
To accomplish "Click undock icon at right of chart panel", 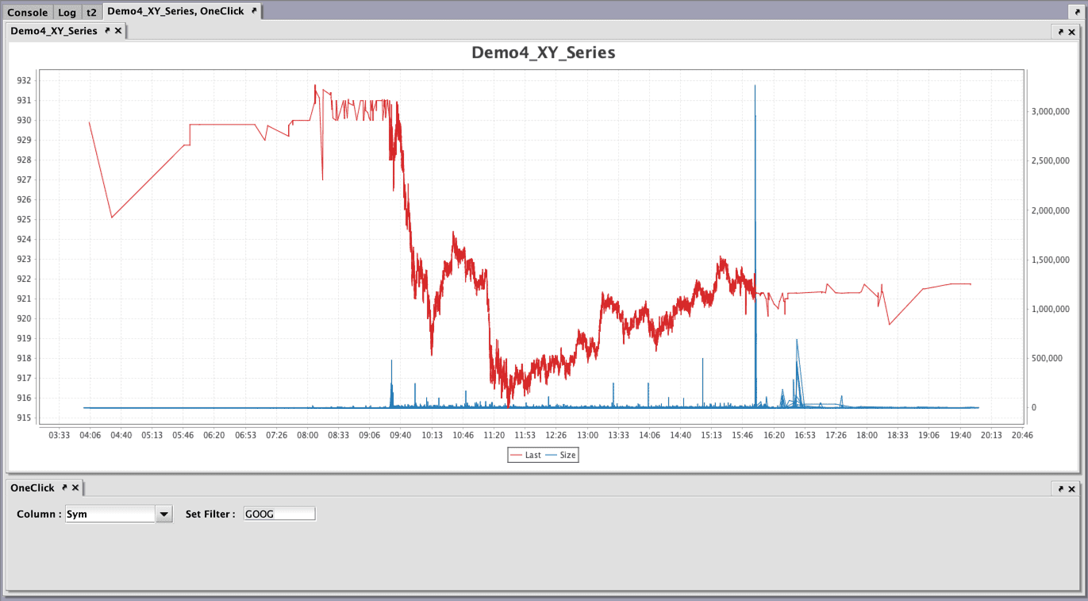I will tap(1060, 32).
